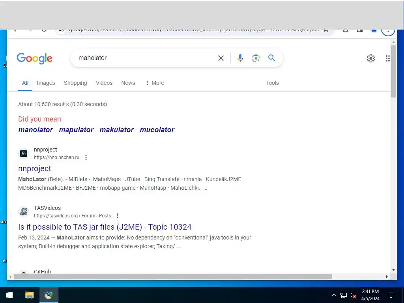Click the https://nnp.nnchan.ru URL text
Screen dimensions: 404x303
(x=57, y=157)
